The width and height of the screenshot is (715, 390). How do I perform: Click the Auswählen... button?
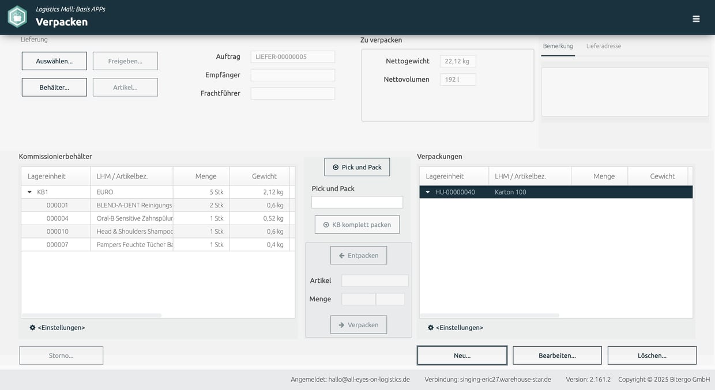[x=54, y=61]
